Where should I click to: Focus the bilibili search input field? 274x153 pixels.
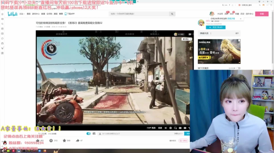point(139,14)
